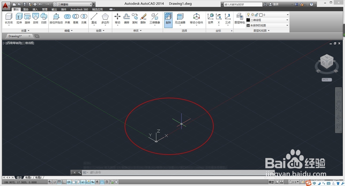Image resolution: width=345 pixels, height=186 pixels.
Task: Select the Box (长方体) tool
Action: 9,19
